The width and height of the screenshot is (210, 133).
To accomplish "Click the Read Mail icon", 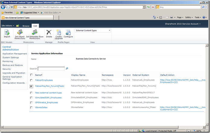I will click(x=167, y=17).
